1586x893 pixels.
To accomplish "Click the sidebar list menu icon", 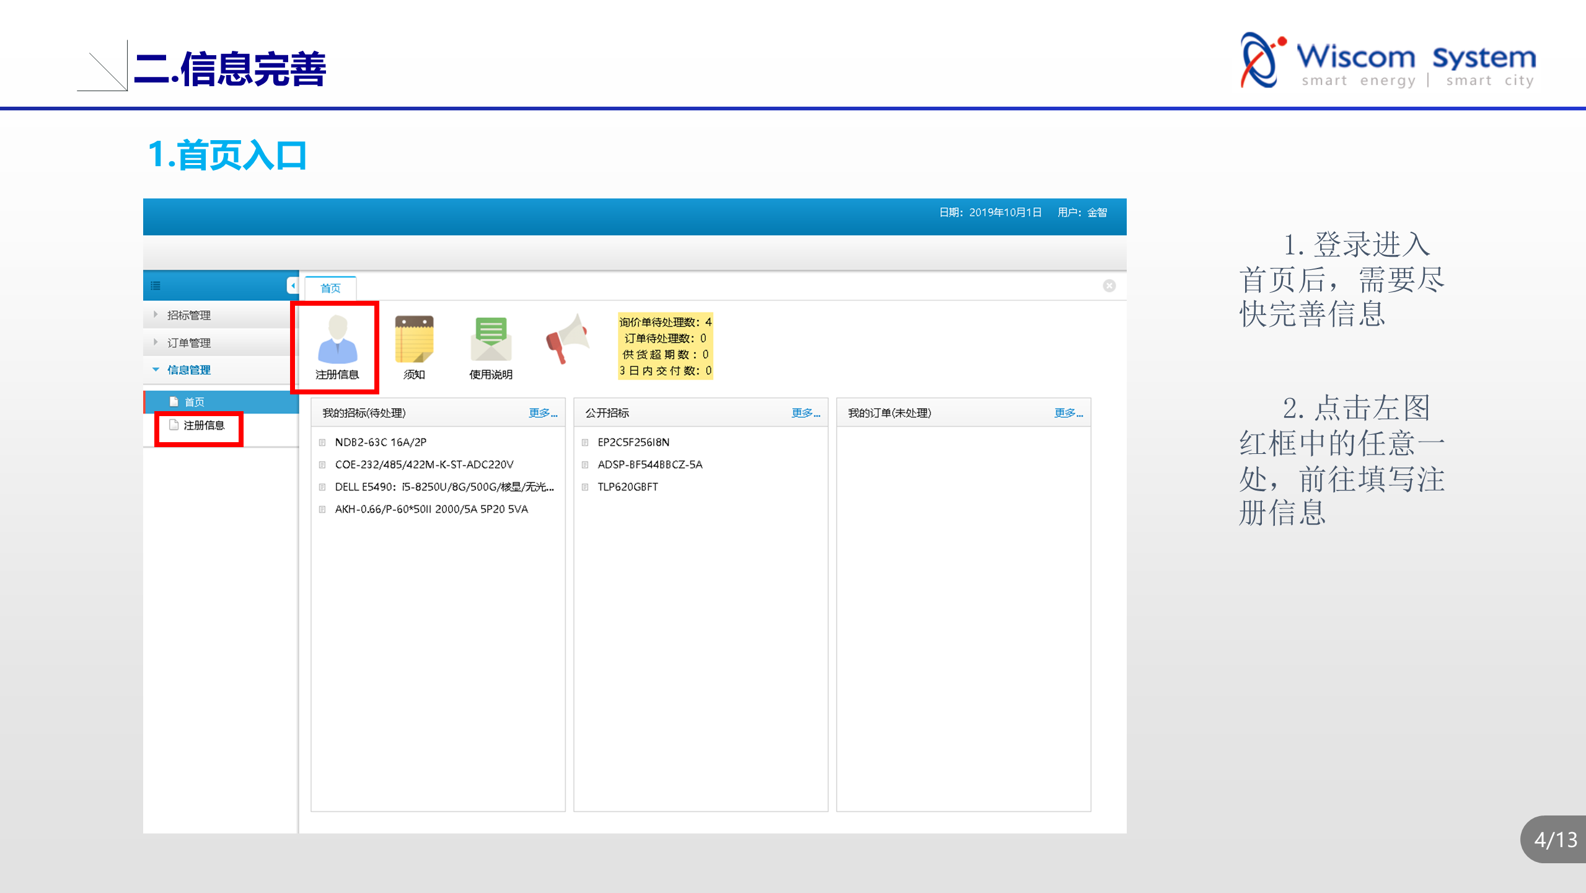I will (x=156, y=286).
